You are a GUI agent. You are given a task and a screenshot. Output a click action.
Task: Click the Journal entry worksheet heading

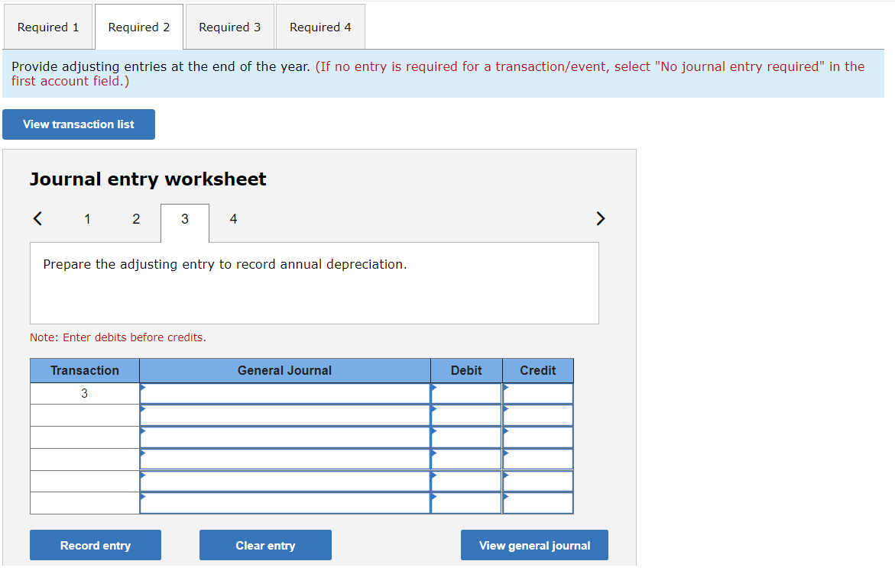pyautogui.click(x=148, y=179)
